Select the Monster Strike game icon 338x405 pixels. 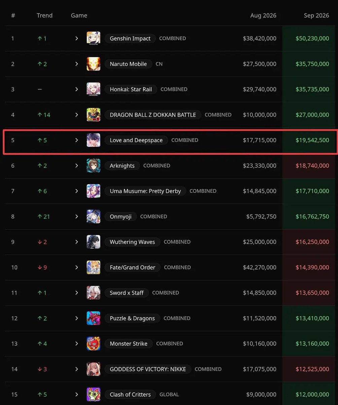(93, 344)
